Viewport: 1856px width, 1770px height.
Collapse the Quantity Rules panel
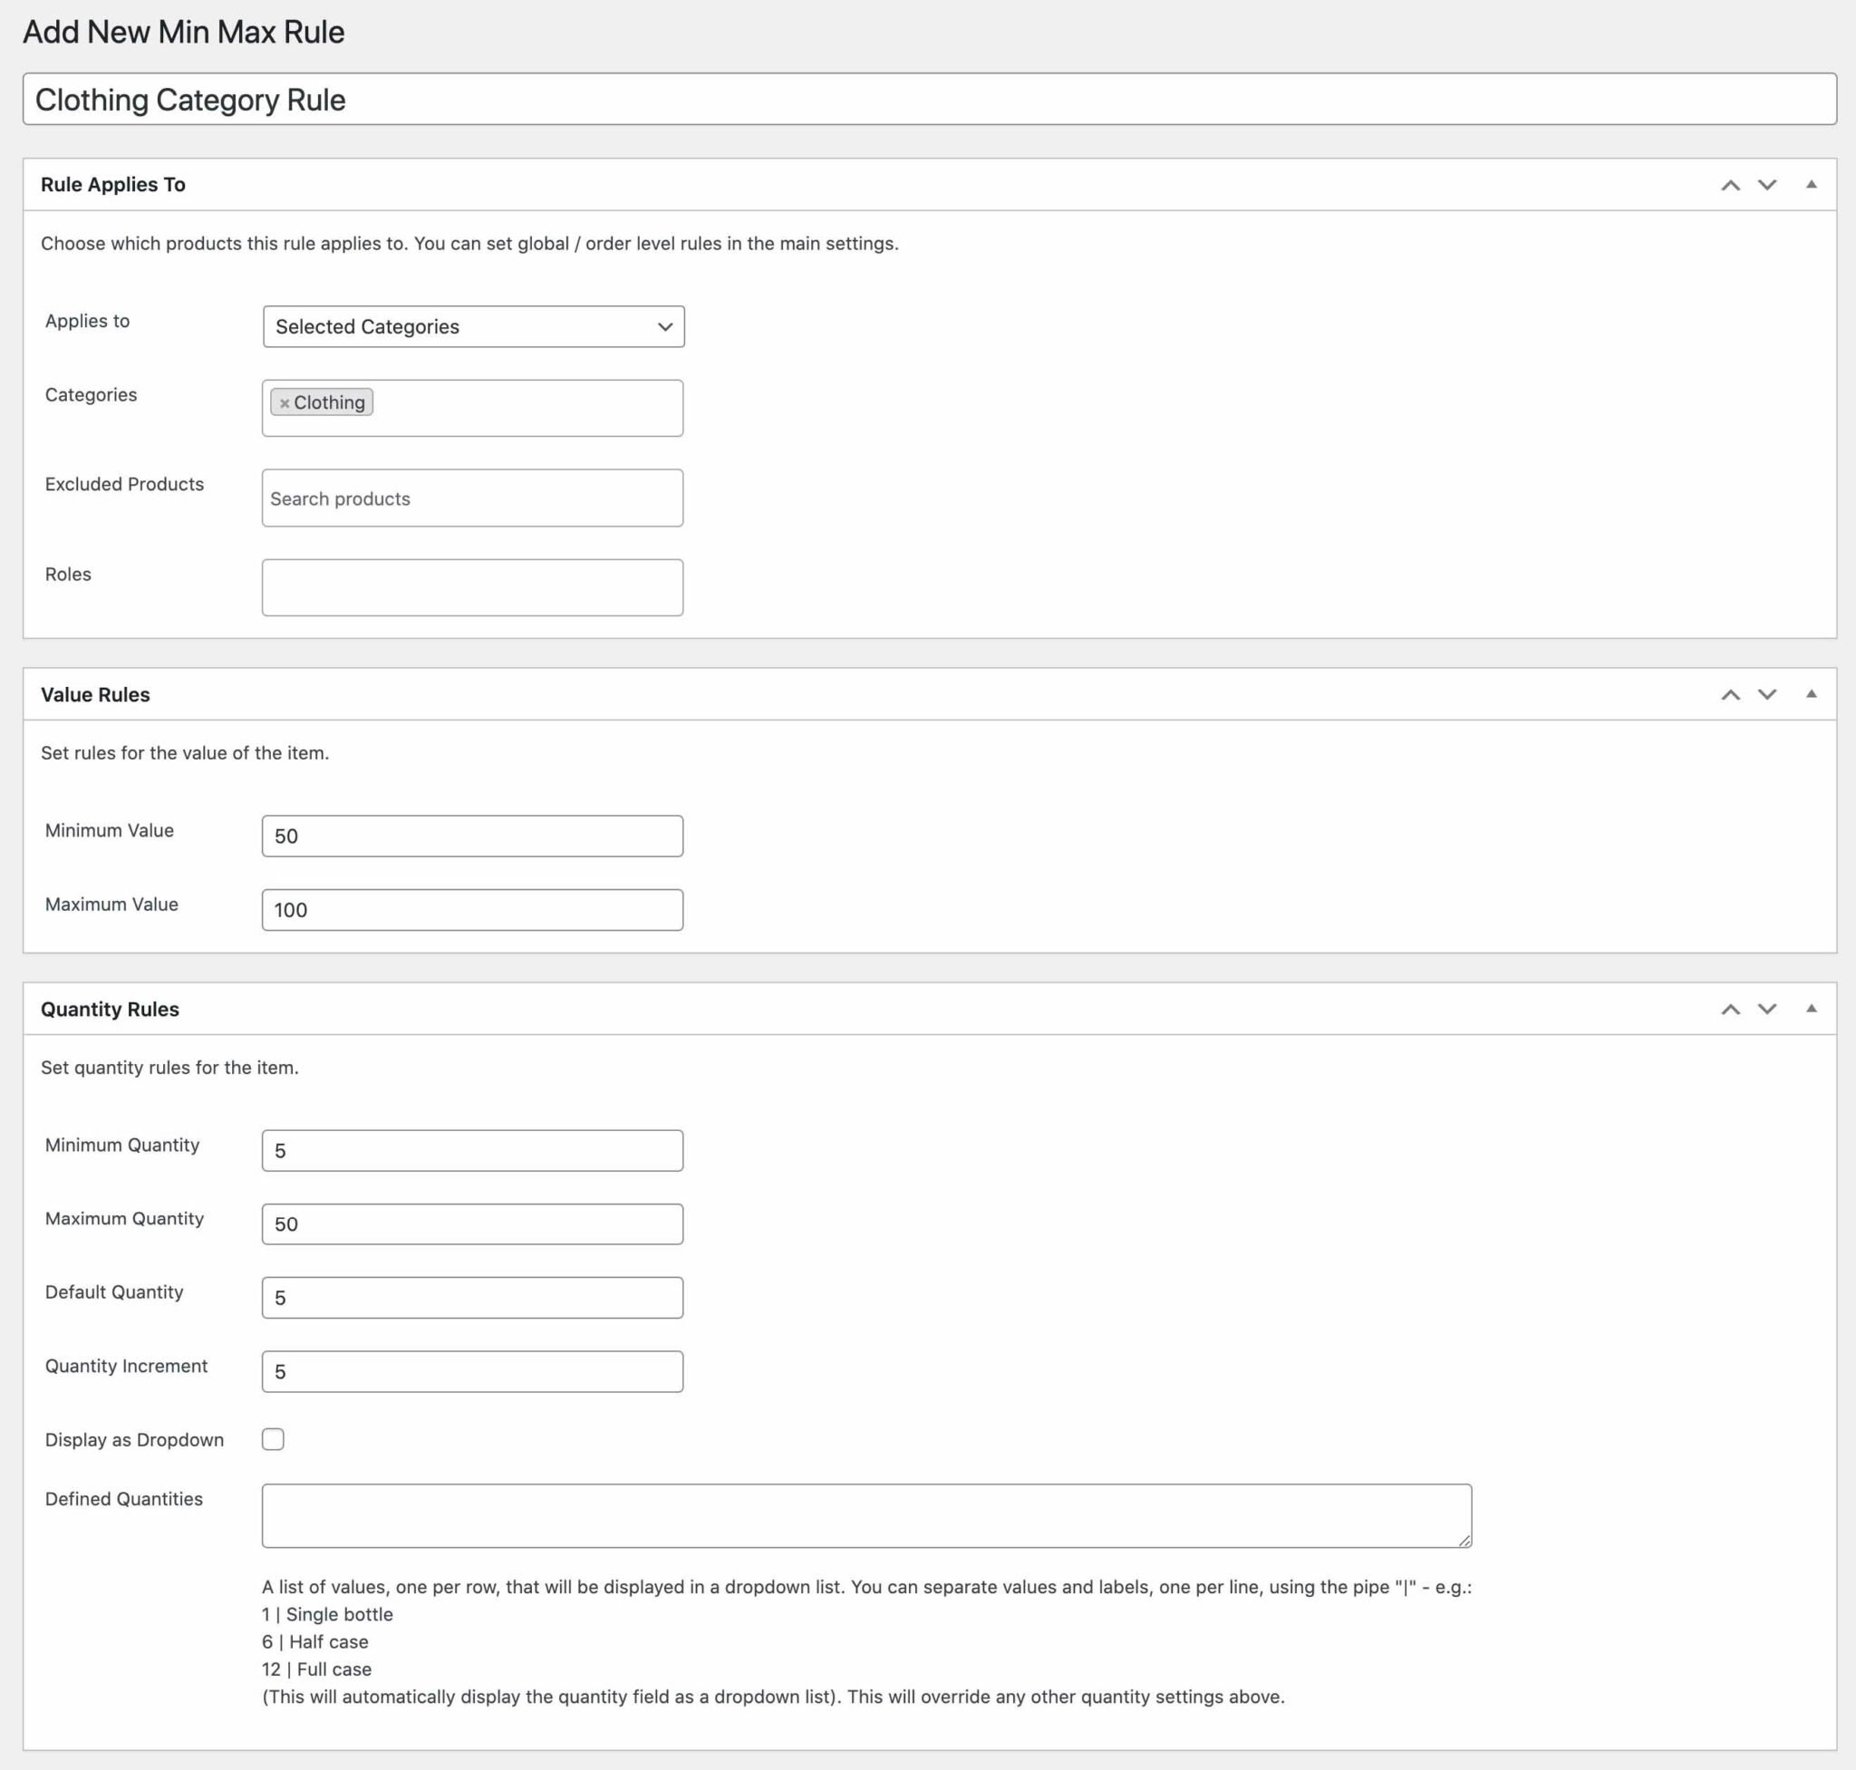(1812, 1009)
